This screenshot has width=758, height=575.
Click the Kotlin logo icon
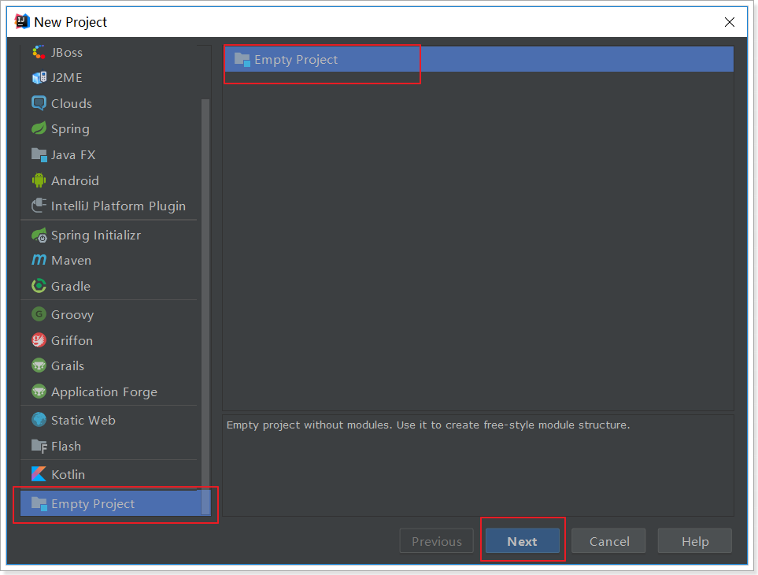click(39, 474)
